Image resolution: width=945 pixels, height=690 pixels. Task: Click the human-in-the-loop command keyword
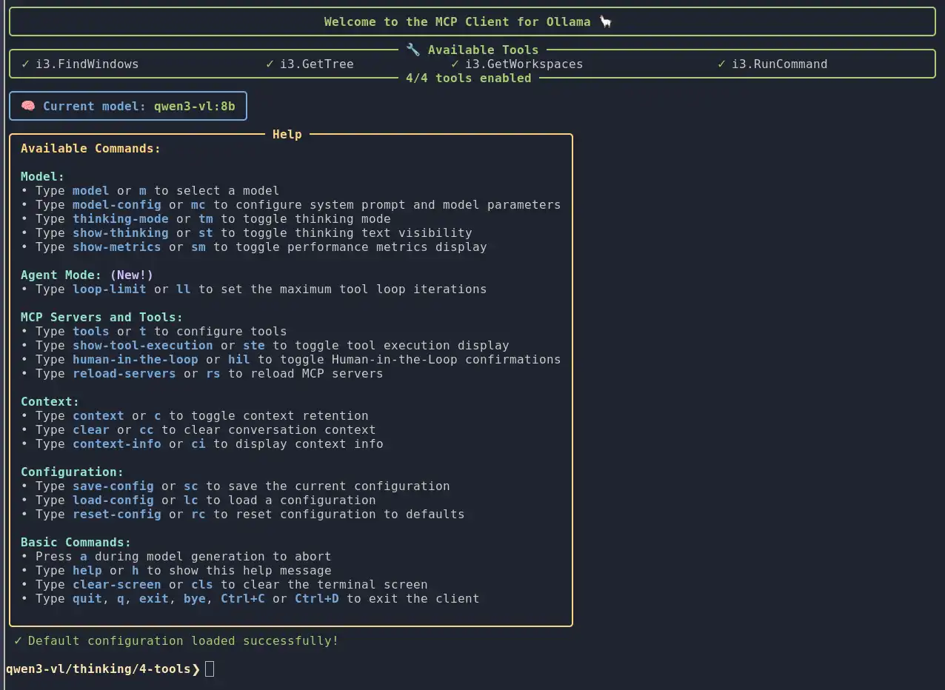coord(135,359)
